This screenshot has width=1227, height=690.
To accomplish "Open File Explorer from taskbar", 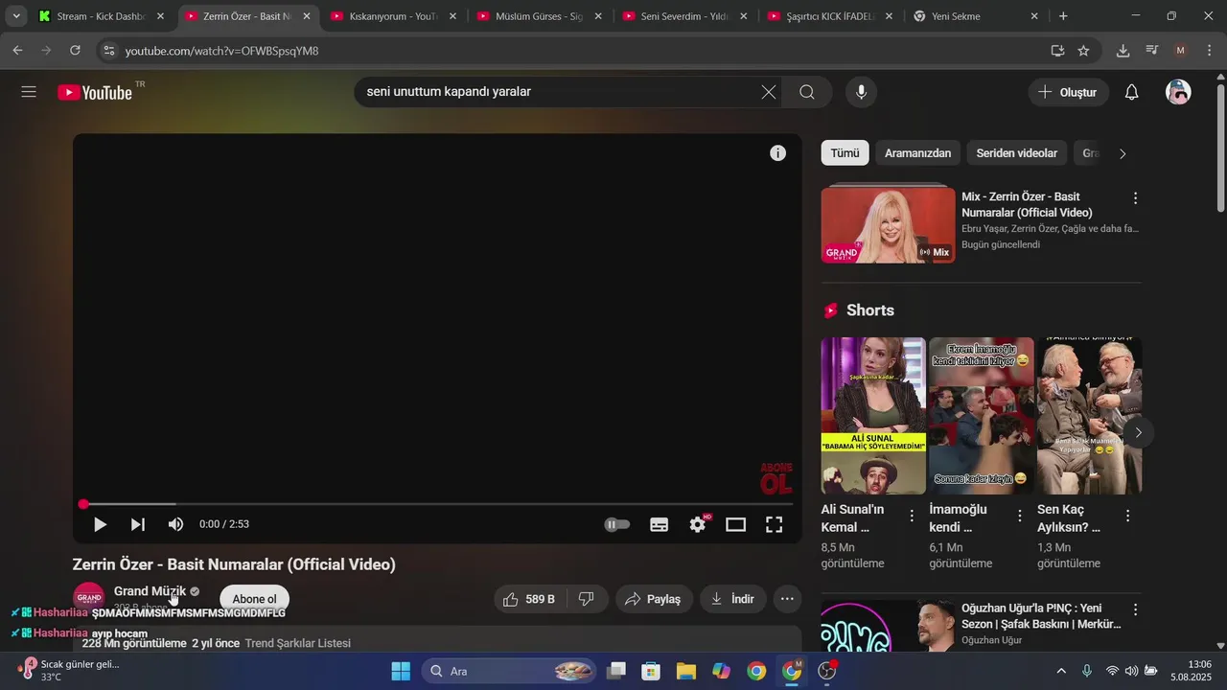I will pyautogui.click(x=685, y=671).
